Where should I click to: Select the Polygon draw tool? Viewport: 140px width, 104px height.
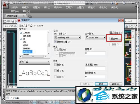[x=4, y=45]
